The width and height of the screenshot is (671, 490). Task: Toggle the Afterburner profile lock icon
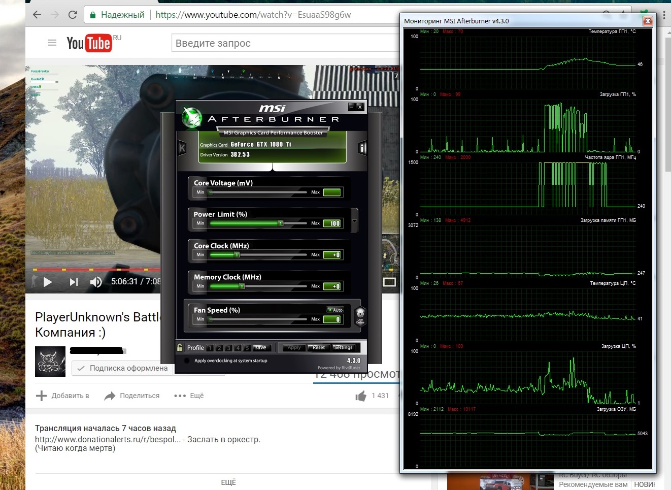pyautogui.click(x=180, y=347)
